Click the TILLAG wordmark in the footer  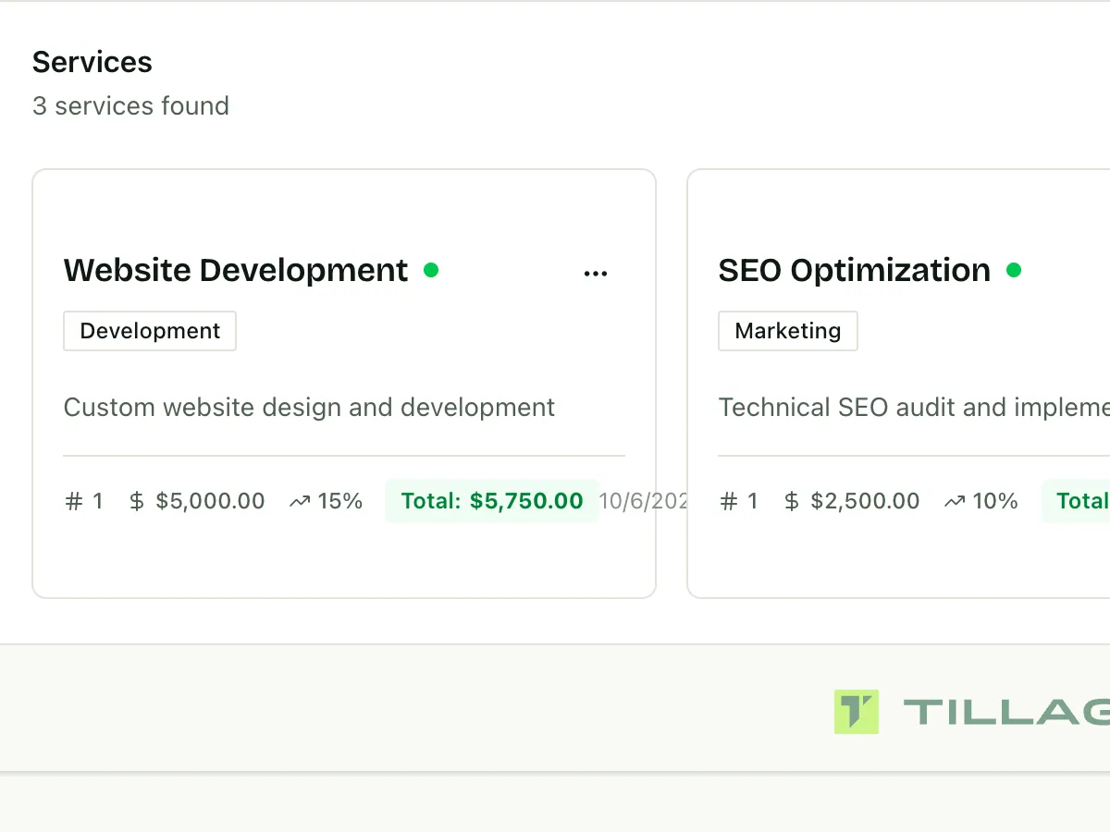click(x=1006, y=712)
